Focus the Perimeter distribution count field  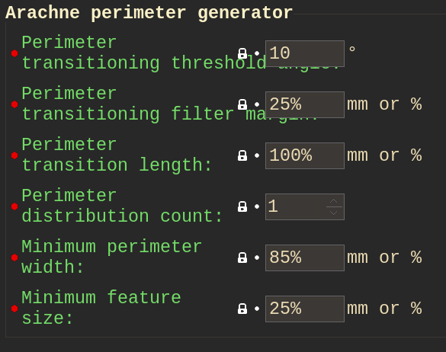click(296, 206)
